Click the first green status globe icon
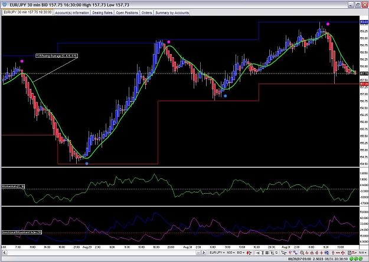 (352, 258)
